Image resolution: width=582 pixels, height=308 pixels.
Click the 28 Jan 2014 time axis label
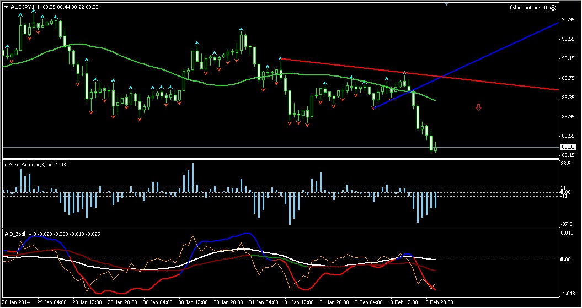(17, 302)
